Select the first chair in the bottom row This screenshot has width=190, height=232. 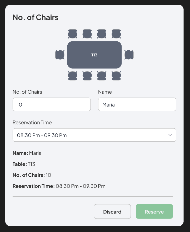[73, 75]
